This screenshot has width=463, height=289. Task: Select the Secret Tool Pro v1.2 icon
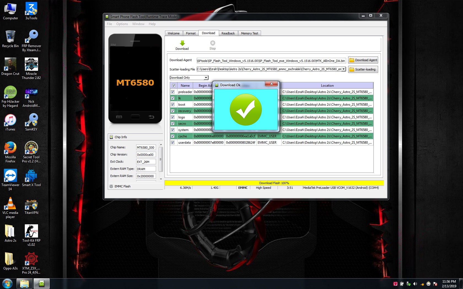[31, 152]
